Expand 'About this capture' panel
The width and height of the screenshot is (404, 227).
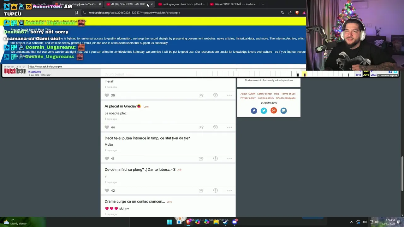[388, 76]
